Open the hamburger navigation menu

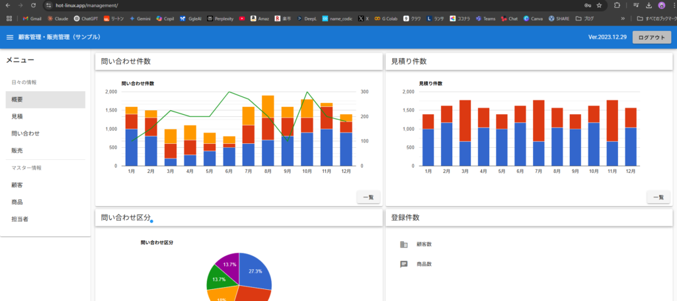click(x=9, y=38)
